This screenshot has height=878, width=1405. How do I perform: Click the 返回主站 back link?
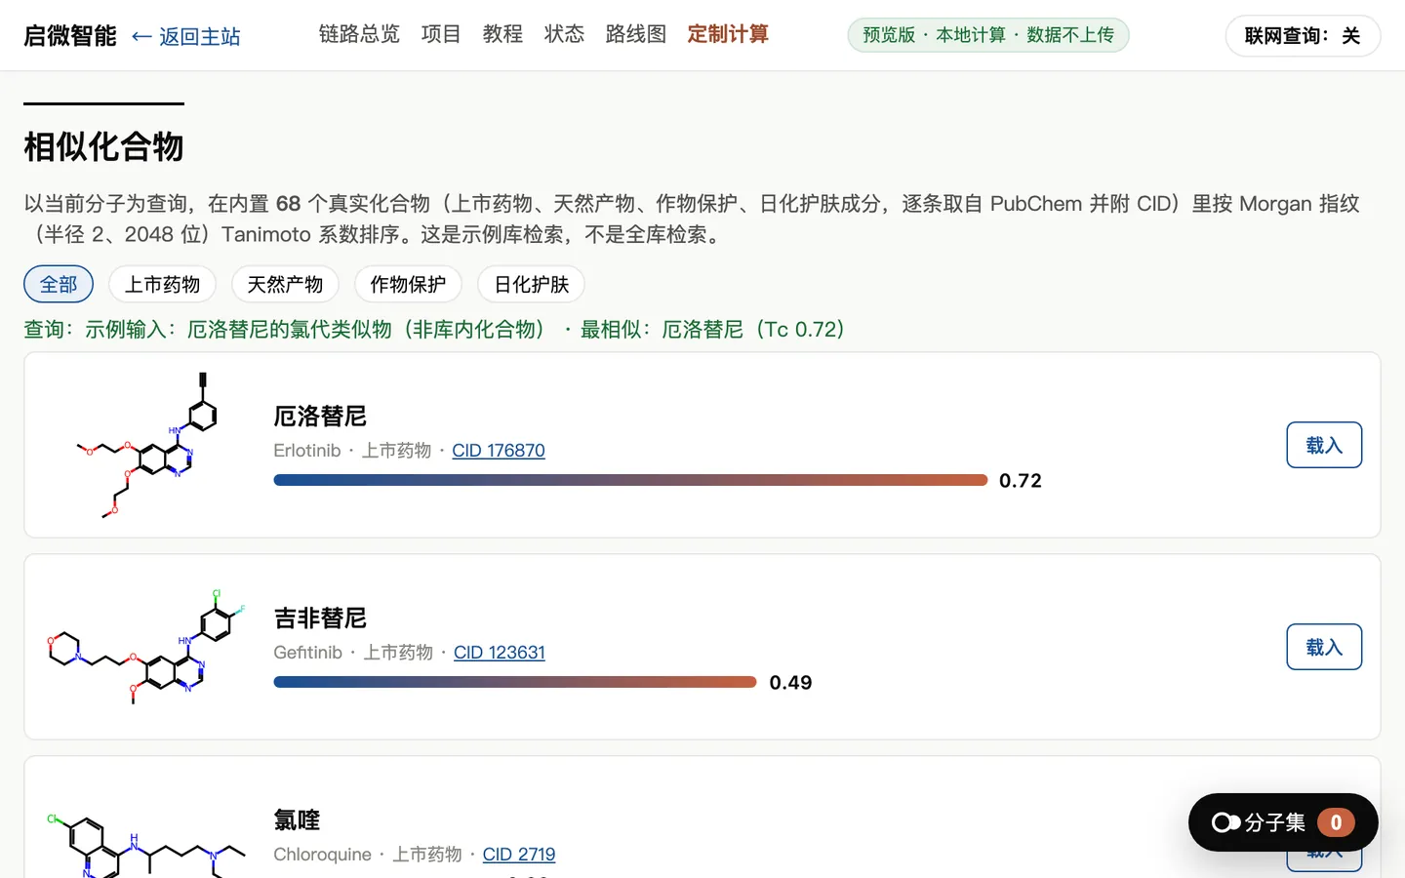(x=185, y=36)
